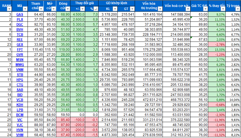Select VCB weight cell 14,04%
Viewport: 241px width, 138px height.
233,100
